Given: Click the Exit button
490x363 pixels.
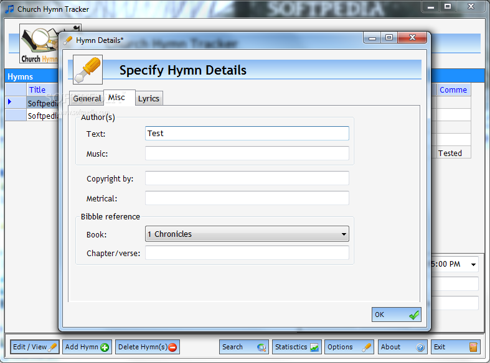Looking at the screenshot, I should coord(455,347).
